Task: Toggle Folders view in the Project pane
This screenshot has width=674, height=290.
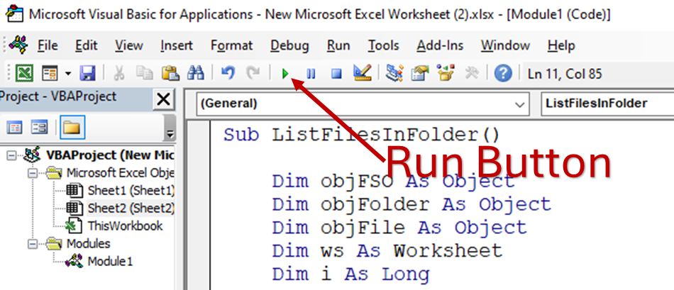Action: [72, 127]
